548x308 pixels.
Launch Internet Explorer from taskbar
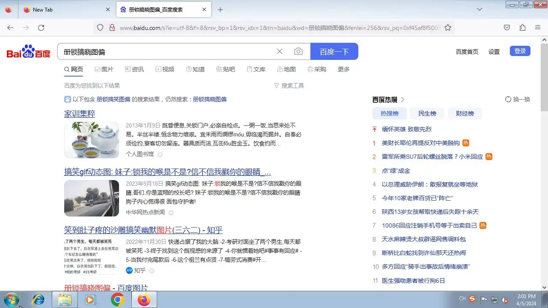(x=39, y=300)
